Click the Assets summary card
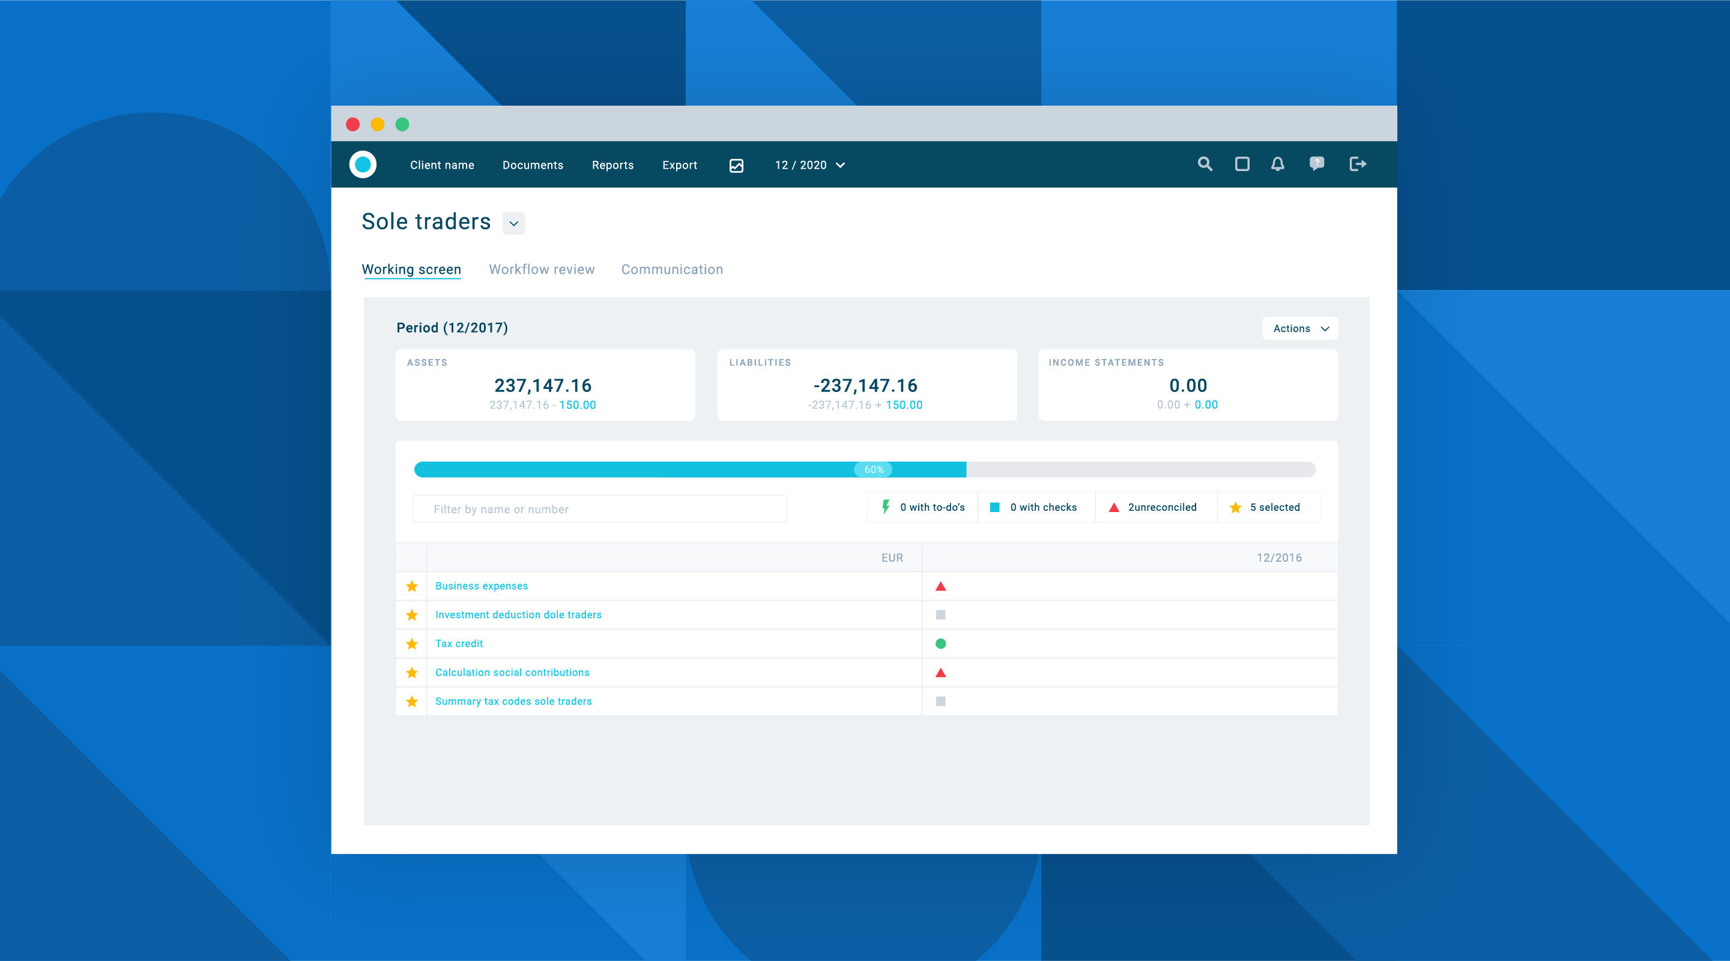Image resolution: width=1730 pixels, height=961 pixels. (x=545, y=385)
